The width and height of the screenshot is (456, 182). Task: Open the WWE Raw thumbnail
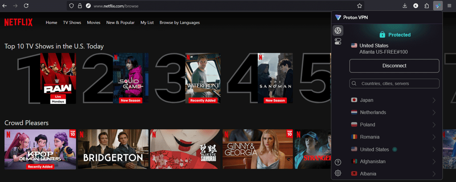point(58,78)
